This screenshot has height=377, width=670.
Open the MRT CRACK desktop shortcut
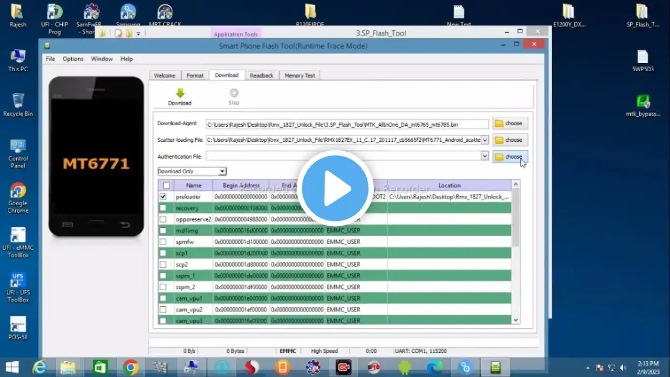point(165,15)
